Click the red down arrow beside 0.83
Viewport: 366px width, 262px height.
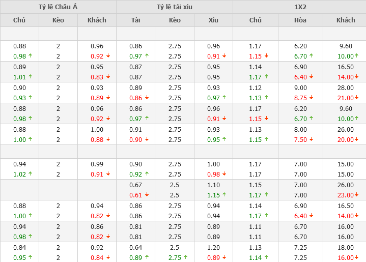click(108, 77)
